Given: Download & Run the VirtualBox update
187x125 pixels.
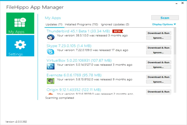Looking at the screenshot, I should [159, 62].
